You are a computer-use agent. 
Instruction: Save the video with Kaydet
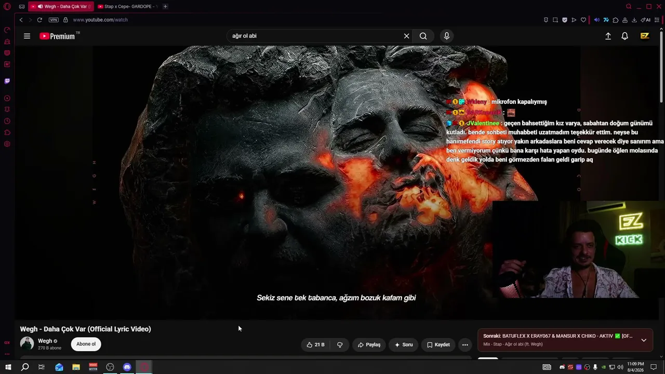[438, 344]
